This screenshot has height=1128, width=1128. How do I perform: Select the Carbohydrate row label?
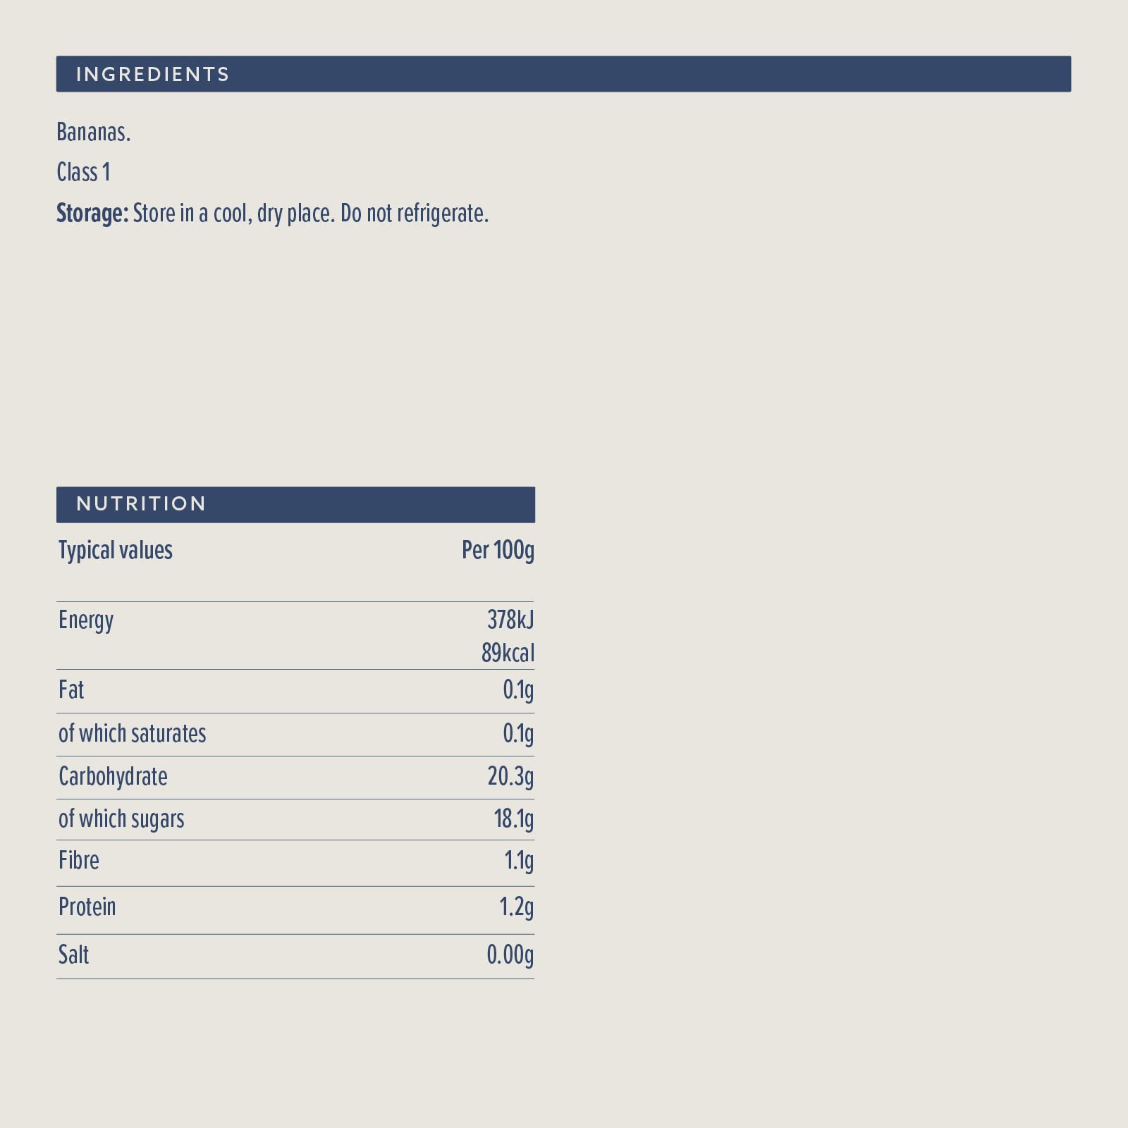coord(113,776)
